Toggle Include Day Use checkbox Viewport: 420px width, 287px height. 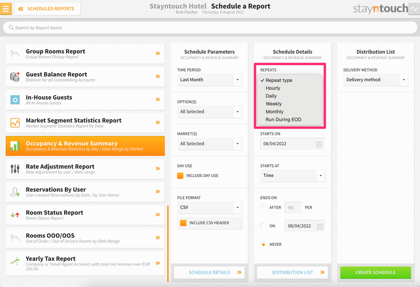tap(180, 175)
